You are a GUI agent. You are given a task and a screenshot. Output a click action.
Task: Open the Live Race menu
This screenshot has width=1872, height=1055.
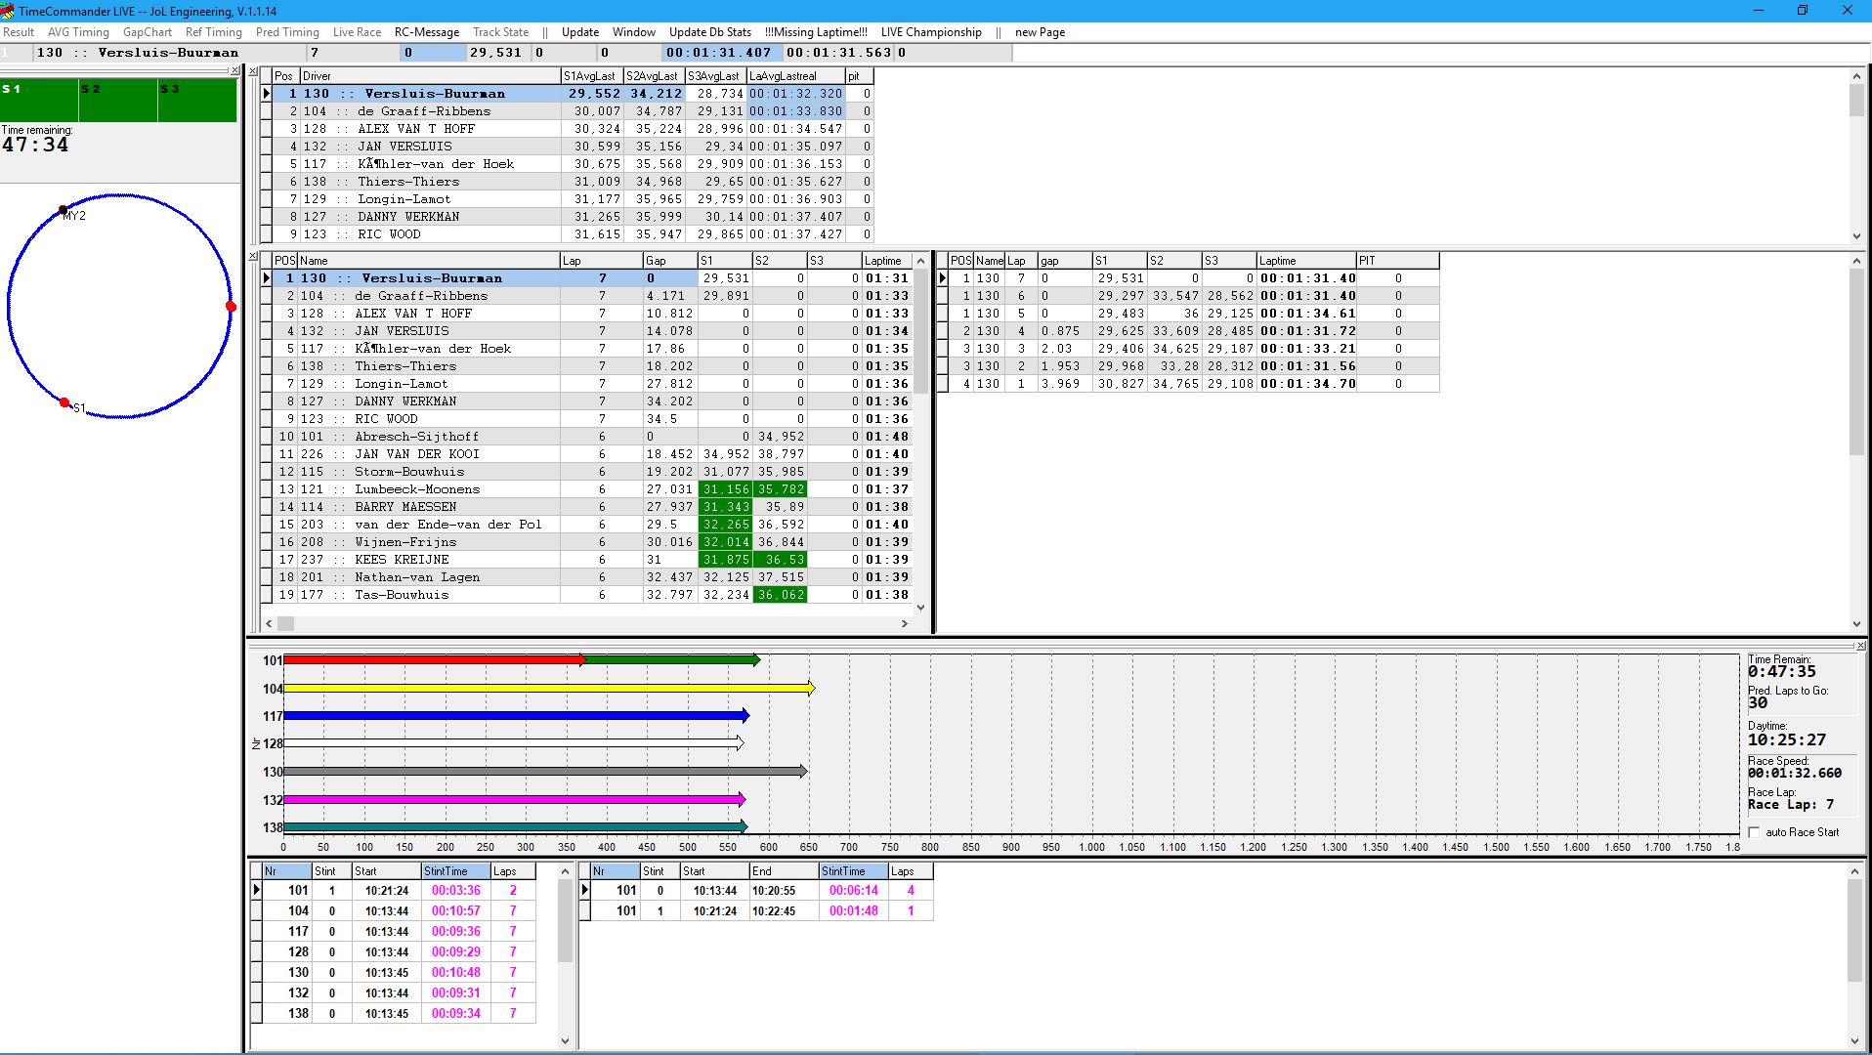[357, 32]
